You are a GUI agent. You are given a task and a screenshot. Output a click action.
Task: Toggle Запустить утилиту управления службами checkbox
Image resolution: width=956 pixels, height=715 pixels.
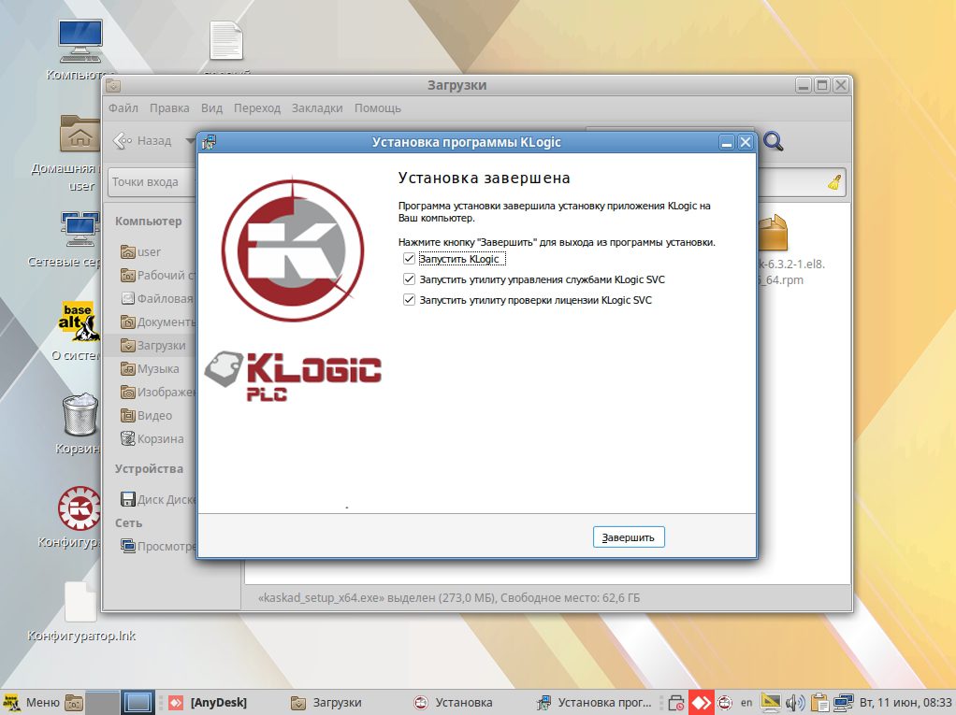click(x=408, y=279)
